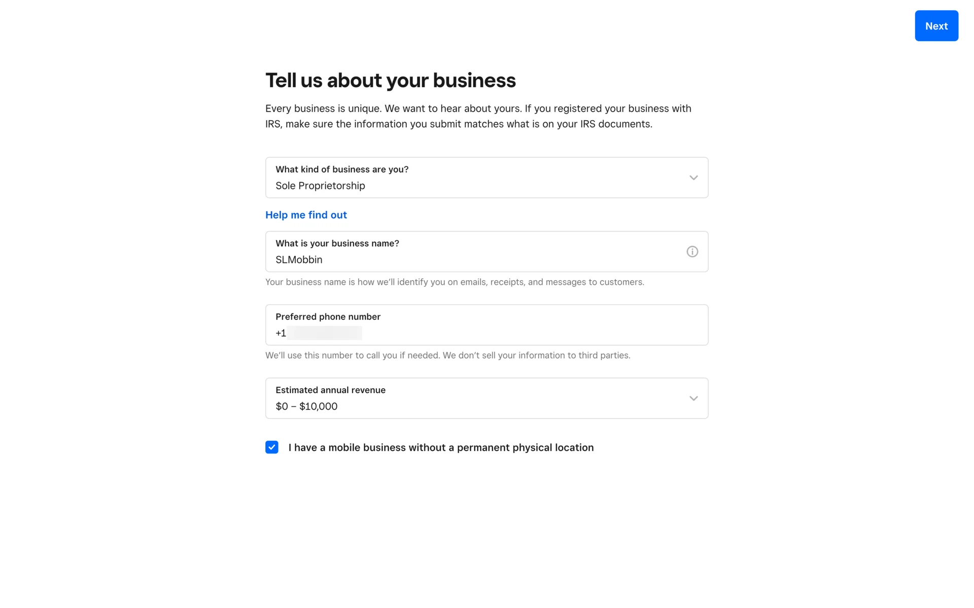Click the +1 country code prefix
Image resolution: width=974 pixels, height=608 pixels.
pos(281,333)
